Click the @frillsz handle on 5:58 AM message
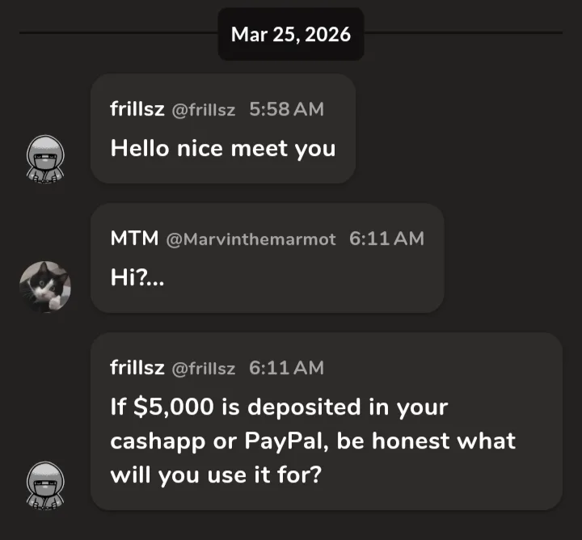 click(203, 110)
